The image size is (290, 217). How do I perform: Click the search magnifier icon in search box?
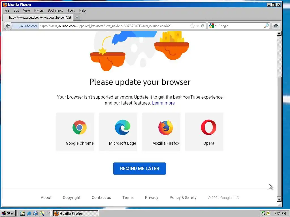[x=266, y=26]
